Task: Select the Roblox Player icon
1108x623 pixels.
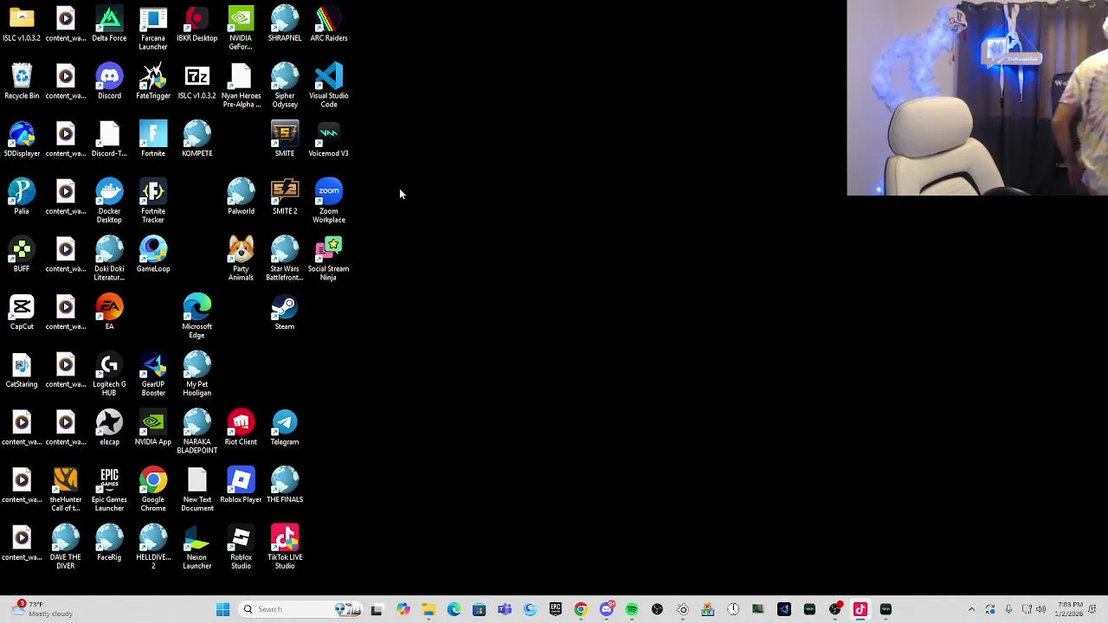Action: (241, 486)
